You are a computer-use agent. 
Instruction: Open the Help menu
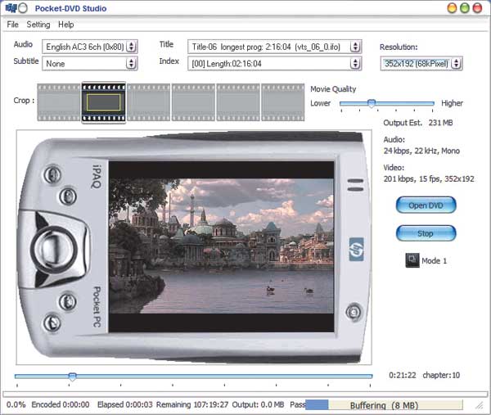(65, 25)
